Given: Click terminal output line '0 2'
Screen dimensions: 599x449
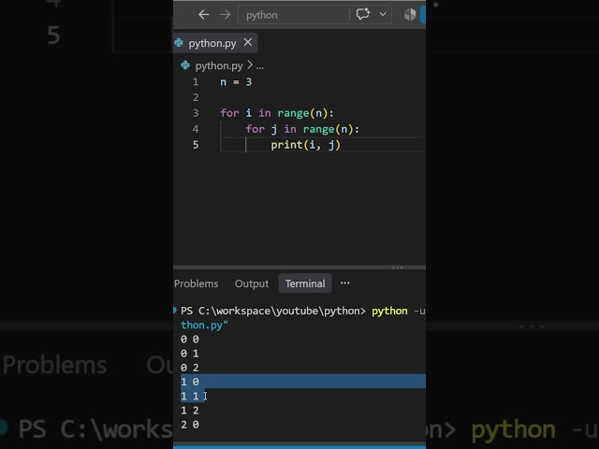Looking at the screenshot, I should coord(190,368).
